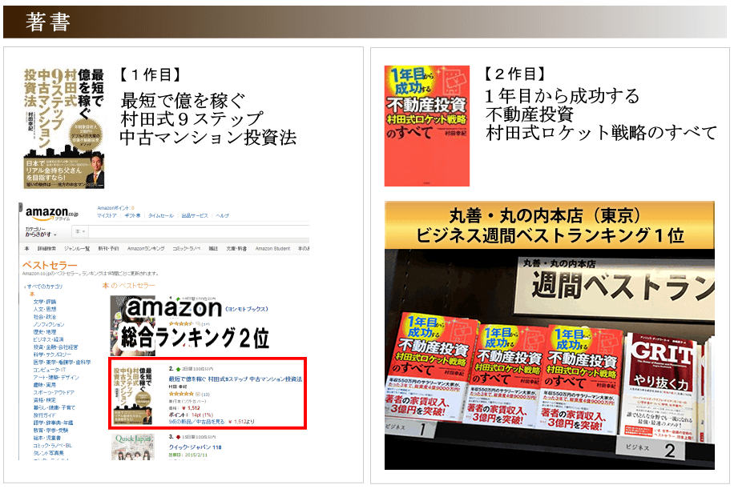Choose the 旅行ガイド category
734x493 pixels.
44,415
